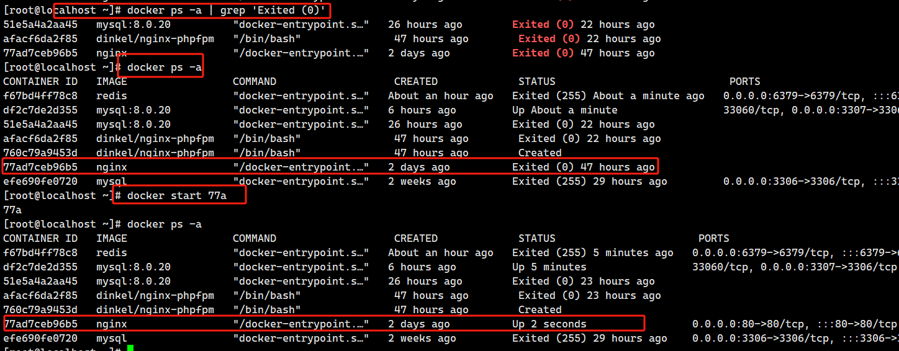
Task: Select "2 days ago" in the "Up 2 seconds" row
Action: point(419,324)
